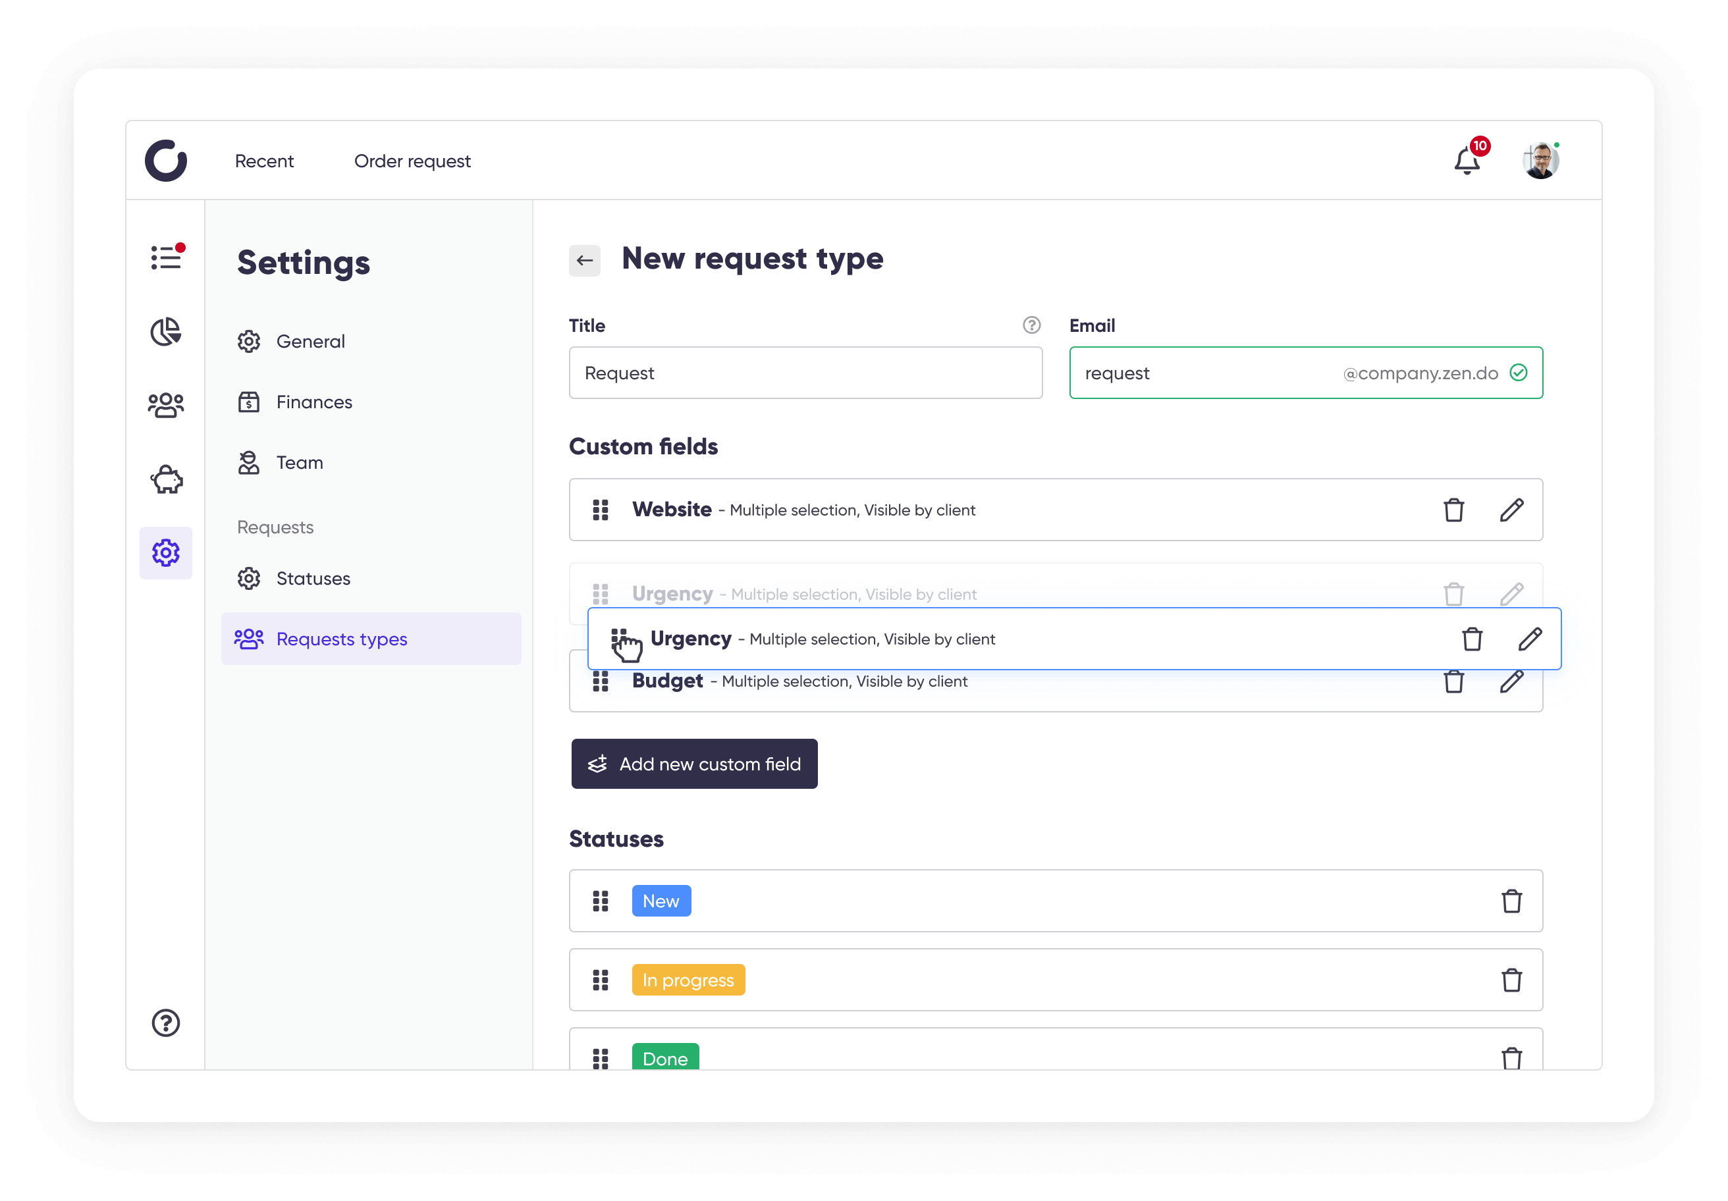Image resolution: width=1728 pixels, height=1201 pixels.
Task: Grab the In progress status drag handle
Action: (x=601, y=980)
